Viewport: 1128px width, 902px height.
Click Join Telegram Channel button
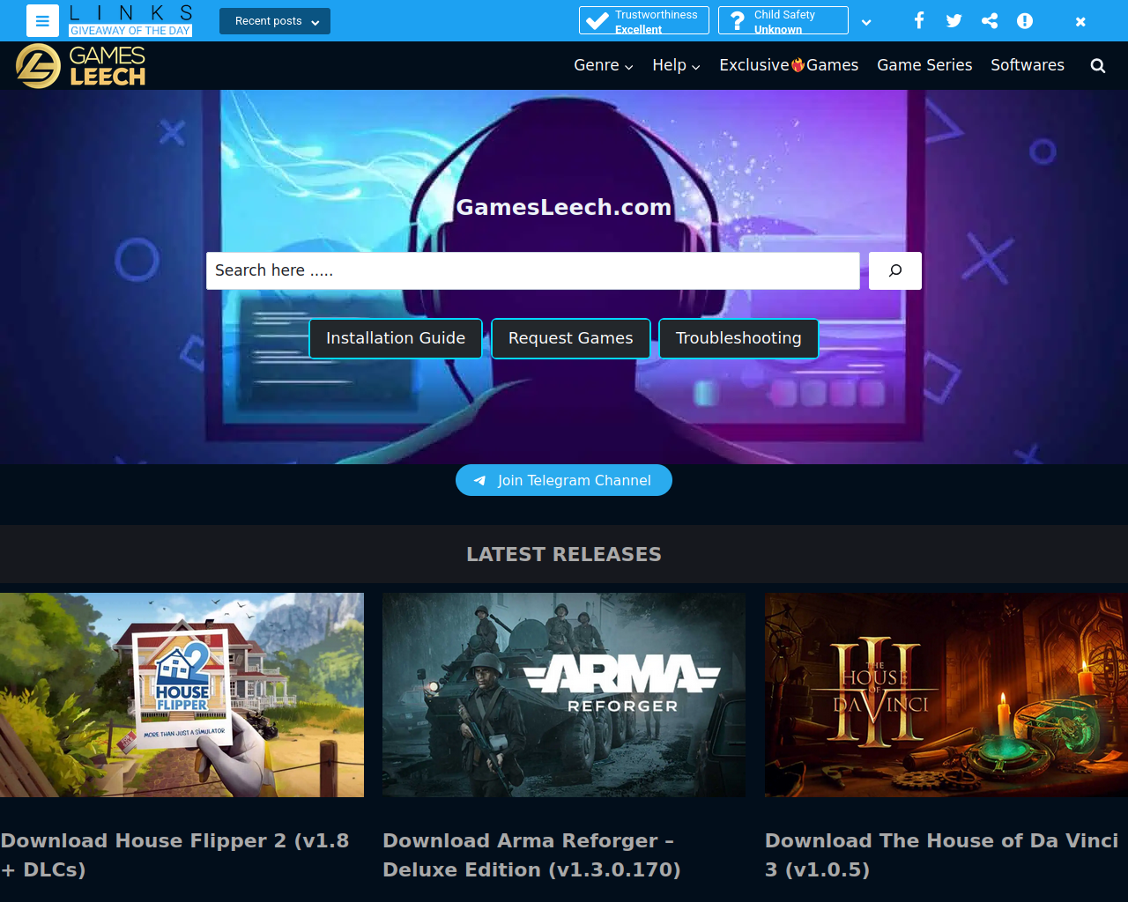click(x=564, y=480)
